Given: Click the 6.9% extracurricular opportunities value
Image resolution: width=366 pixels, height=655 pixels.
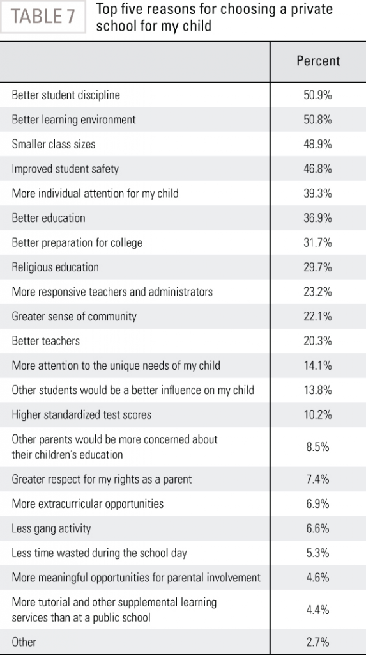Looking at the screenshot, I should pos(318,504).
